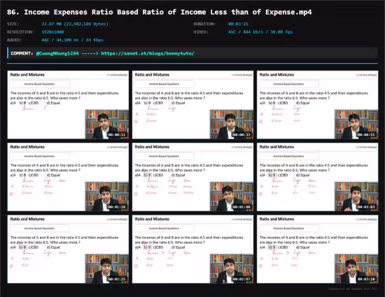
Task: Click the AAC audio codec info
Action: (72, 40)
